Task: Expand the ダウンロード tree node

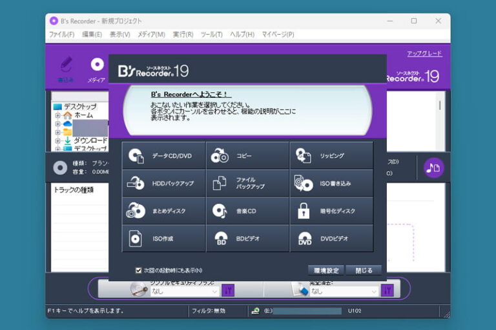Action: 57,141
